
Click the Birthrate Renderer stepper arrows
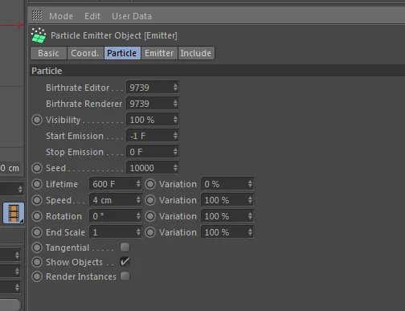tap(175, 104)
